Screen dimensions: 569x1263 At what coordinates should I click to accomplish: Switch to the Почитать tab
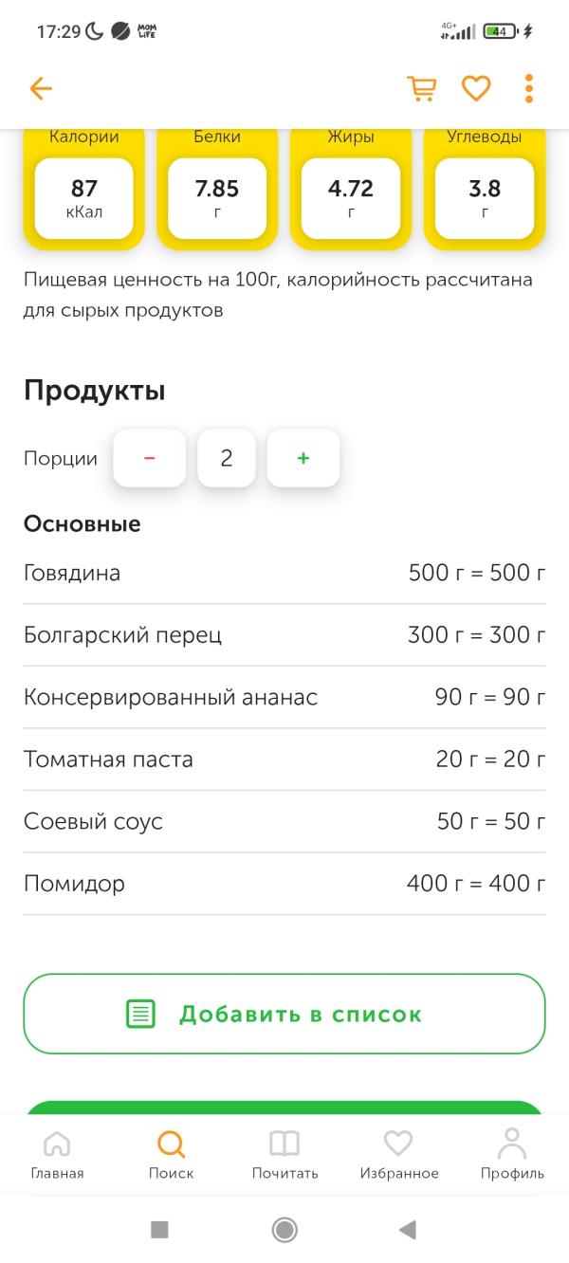[x=284, y=1153]
